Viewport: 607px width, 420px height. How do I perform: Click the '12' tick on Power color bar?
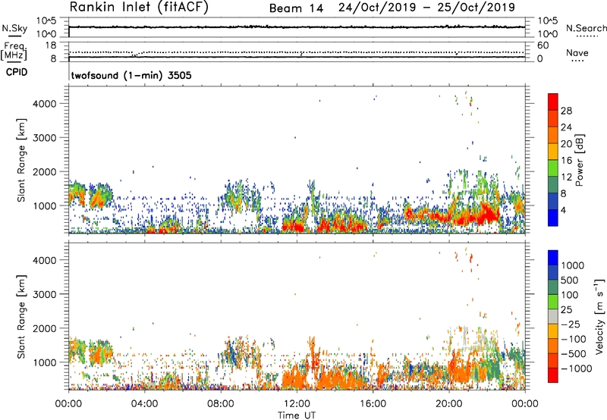pyautogui.click(x=566, y=177)
